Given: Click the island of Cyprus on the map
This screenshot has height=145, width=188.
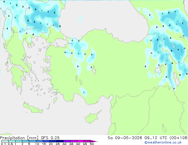Looking at the screenshot, I should 92,117.
